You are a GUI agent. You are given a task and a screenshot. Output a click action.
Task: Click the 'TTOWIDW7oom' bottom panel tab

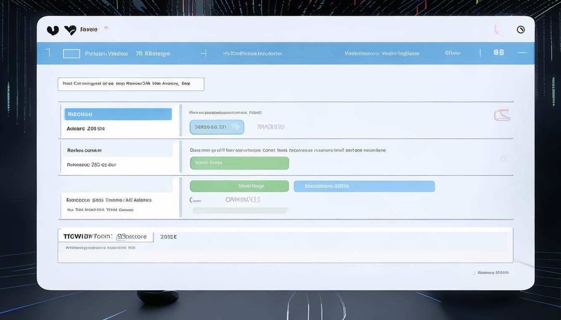(106, 236)
